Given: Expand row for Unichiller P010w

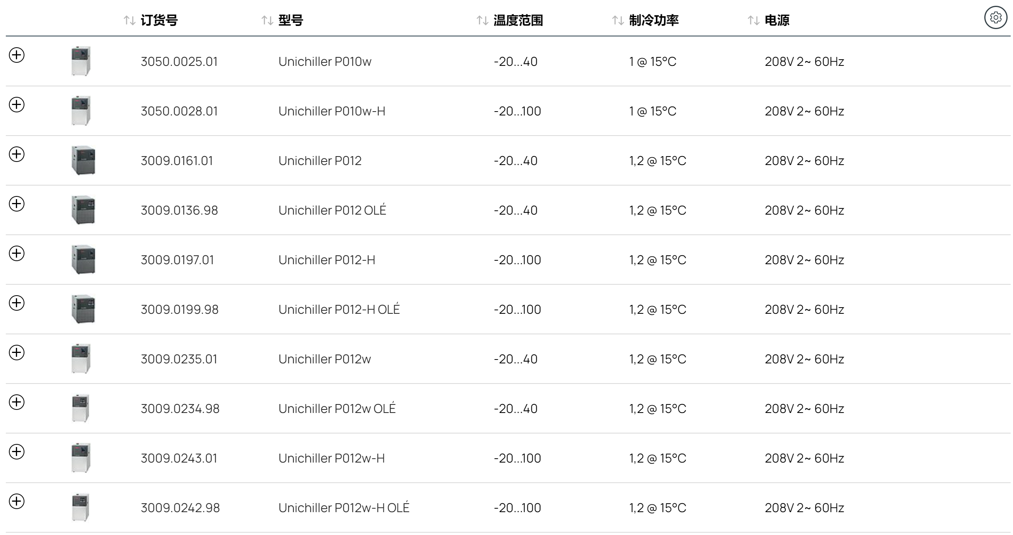Looking at the screenshot, I should coord(17,55).
